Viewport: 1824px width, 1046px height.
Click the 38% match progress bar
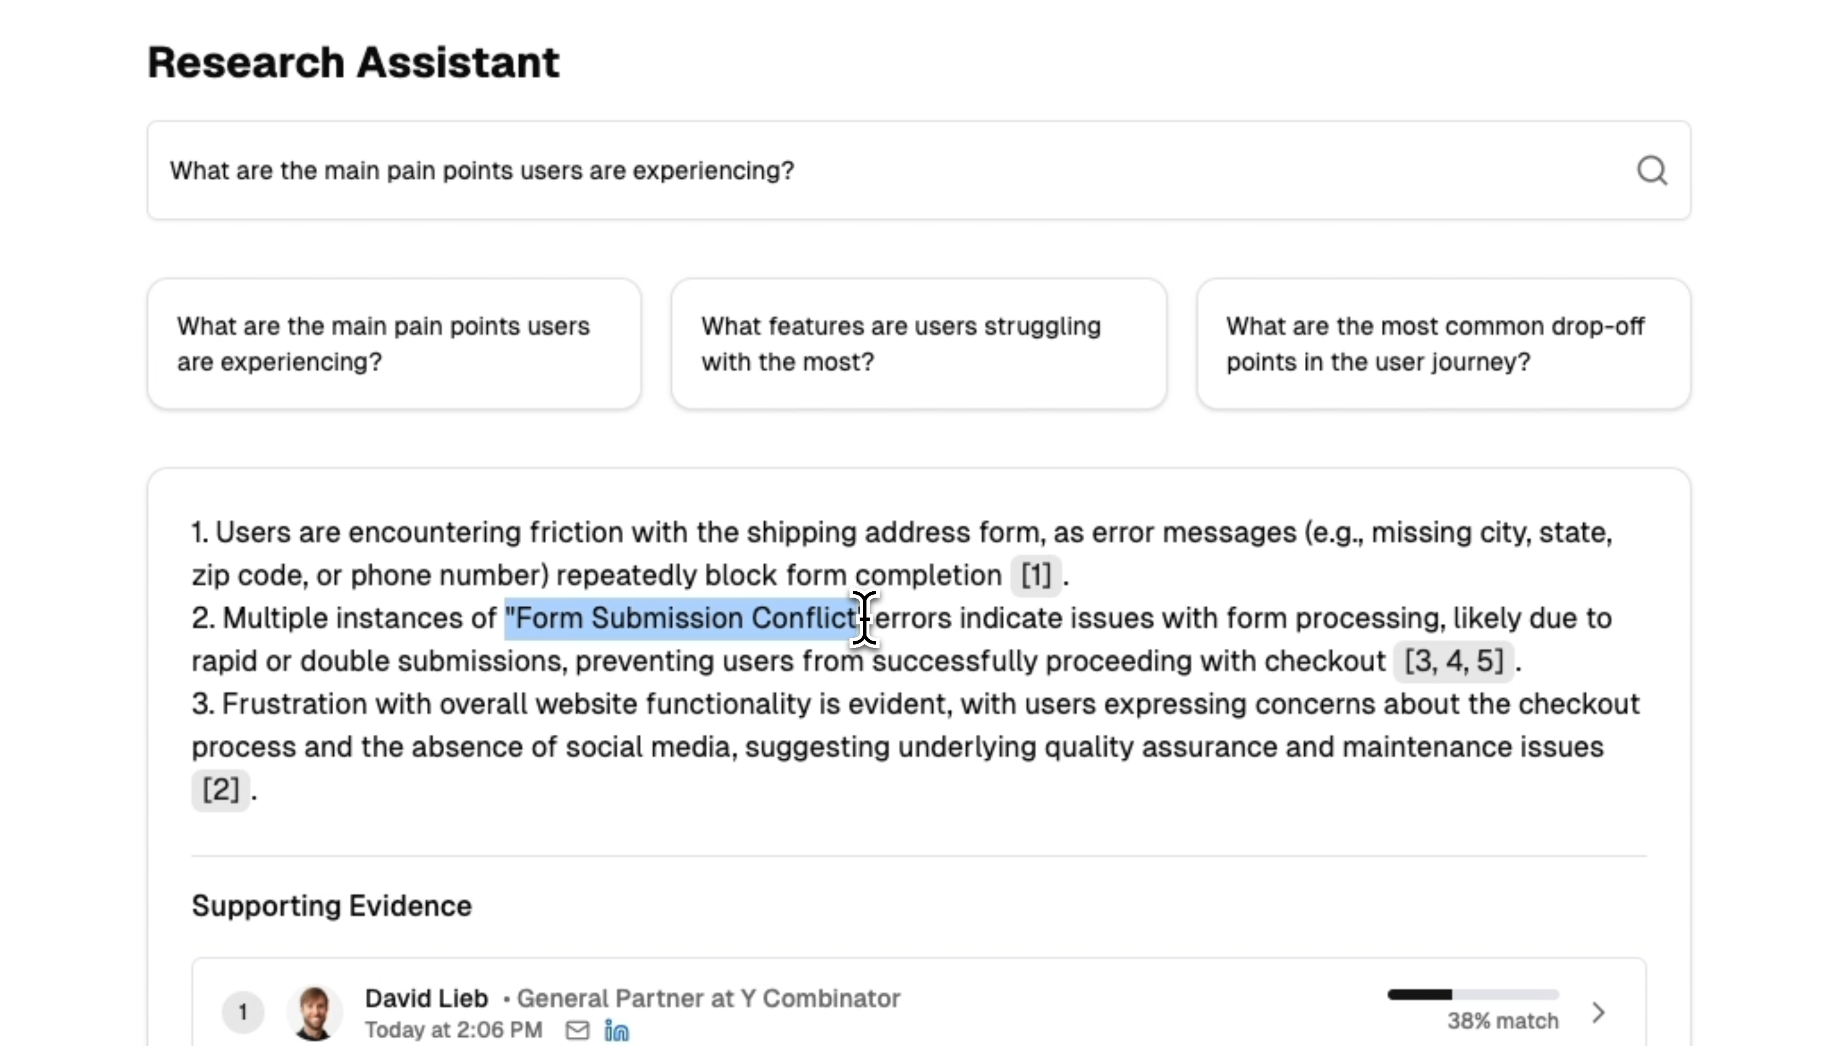1472,995
